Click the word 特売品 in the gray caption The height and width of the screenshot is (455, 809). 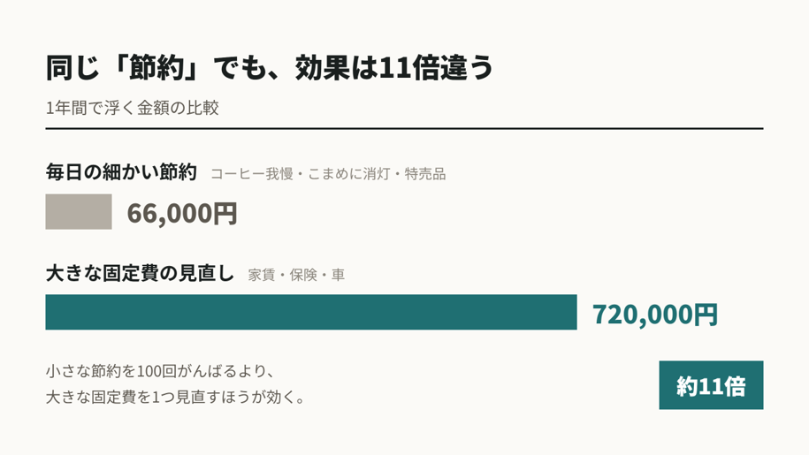pyautogui.click(x=425, y=174)
